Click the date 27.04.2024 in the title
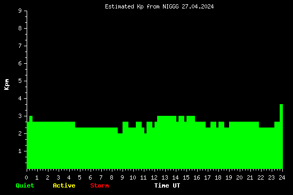 (198, 7)
